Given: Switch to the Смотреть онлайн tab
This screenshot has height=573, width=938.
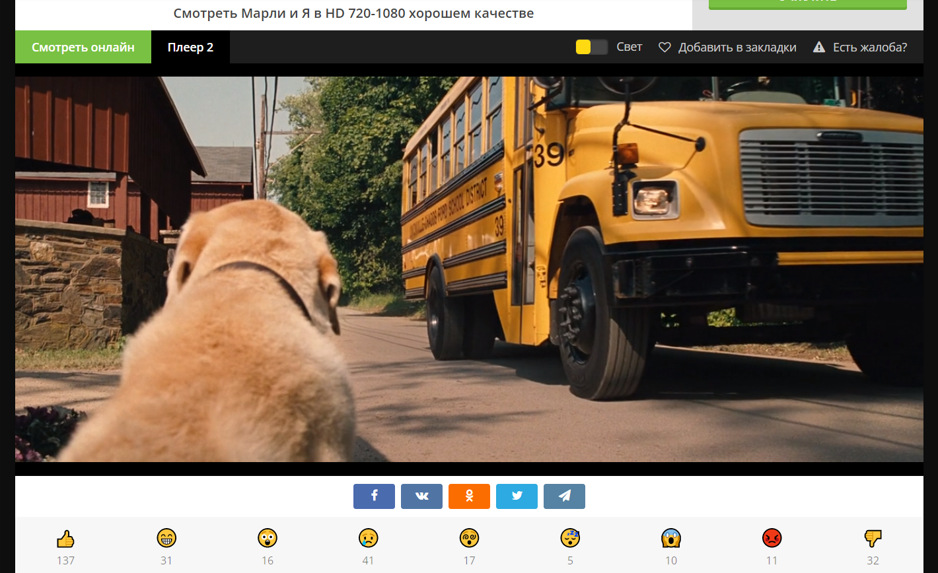Looking at the screenshot, I should click(83, 47).
